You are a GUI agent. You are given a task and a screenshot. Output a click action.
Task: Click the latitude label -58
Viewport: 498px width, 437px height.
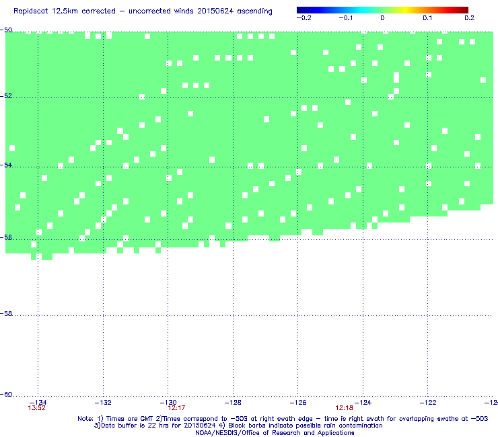click(6, 313)
